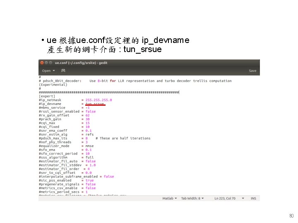The height and width of the screenshot is (223, 298).
Task: Click the #sic_pss_enabled true value
Action: pyautogui.click(x=89, y=180)
